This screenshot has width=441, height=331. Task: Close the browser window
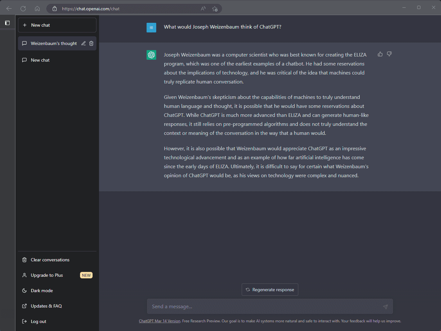click(x=434, y=7)
